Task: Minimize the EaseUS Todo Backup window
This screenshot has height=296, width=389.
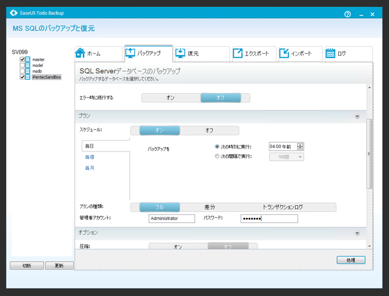Action: pyautogui.click(x=361, y=15)
